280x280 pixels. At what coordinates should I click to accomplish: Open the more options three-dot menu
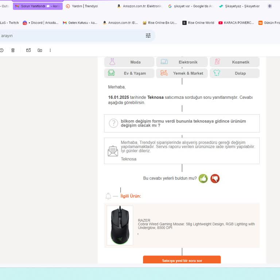coord(50,50)
